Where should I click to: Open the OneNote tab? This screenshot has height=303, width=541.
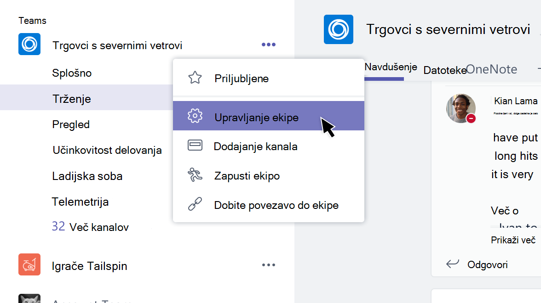point(492,70)
